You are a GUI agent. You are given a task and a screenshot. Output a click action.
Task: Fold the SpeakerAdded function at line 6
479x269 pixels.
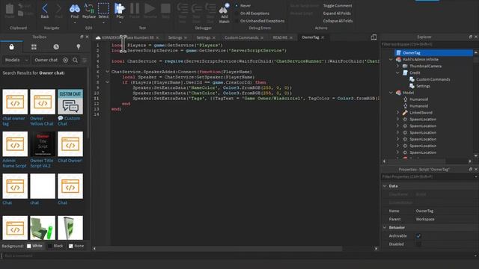[107, 72]
